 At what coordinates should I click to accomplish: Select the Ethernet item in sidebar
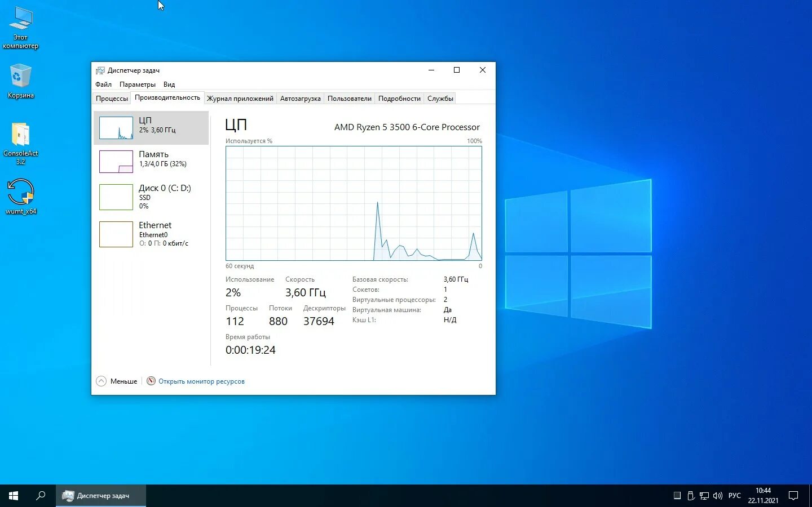click(151, 234)
